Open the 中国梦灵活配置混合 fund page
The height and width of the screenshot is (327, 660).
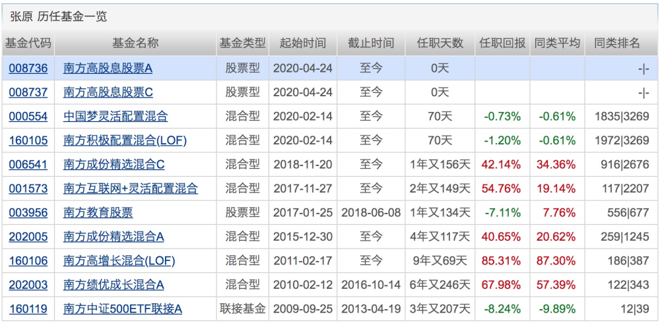click(x=115, y=117)
